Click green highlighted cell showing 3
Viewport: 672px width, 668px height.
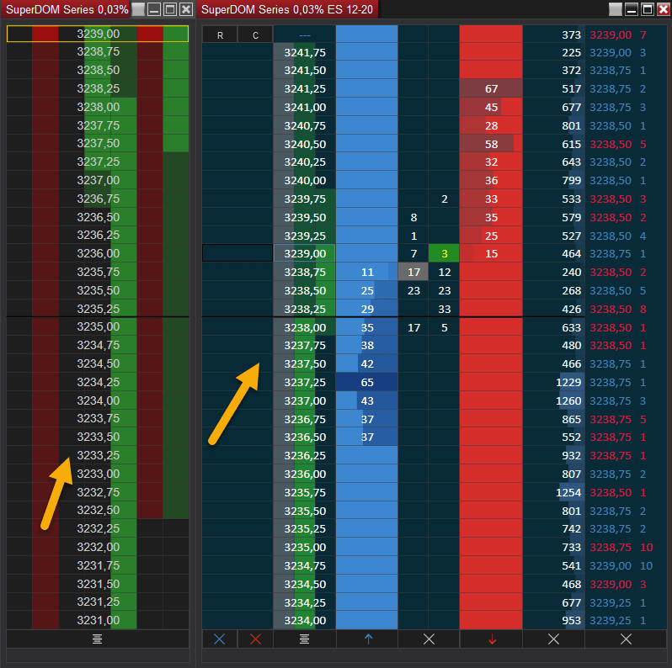[x=444, y=253]
